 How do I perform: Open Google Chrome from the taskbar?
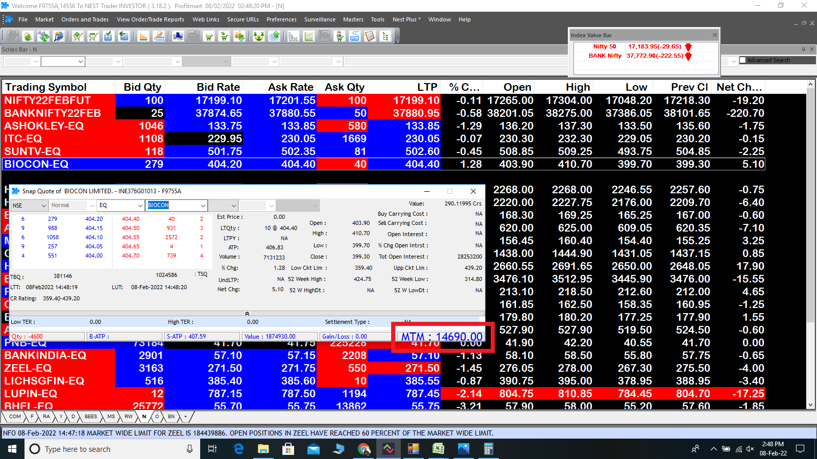click(x=364, y=449)
